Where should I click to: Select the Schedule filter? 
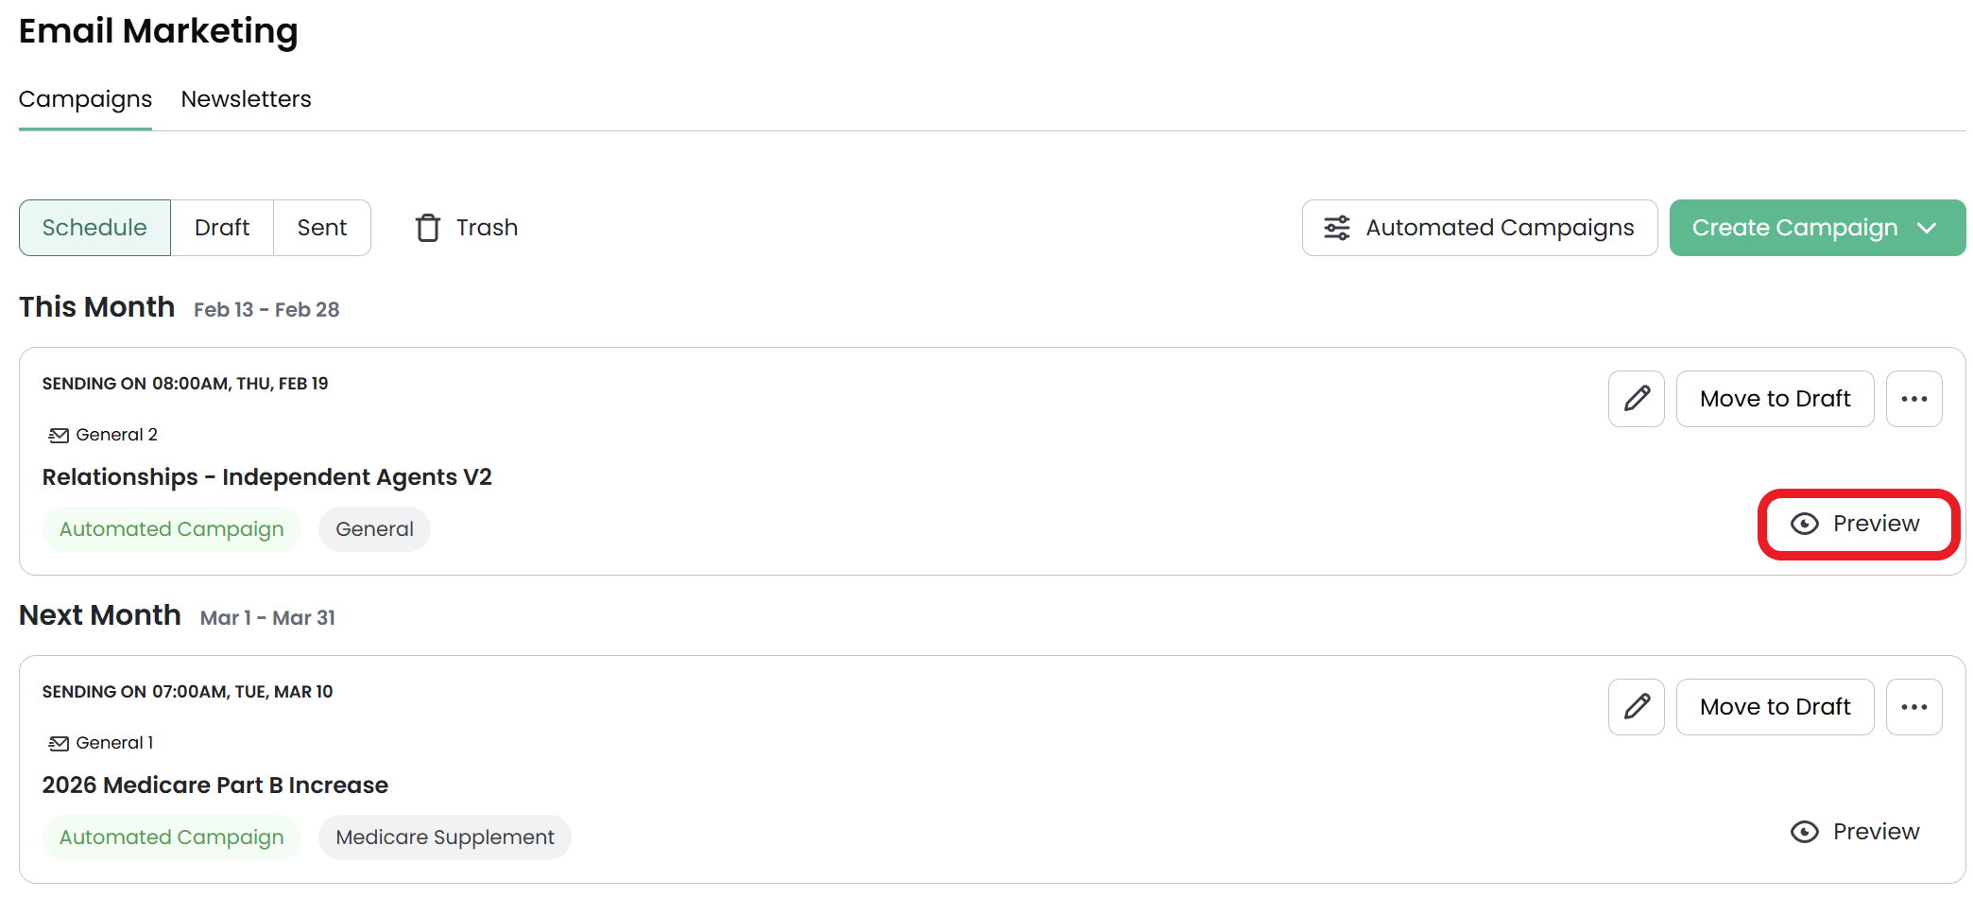click(94, 228)
